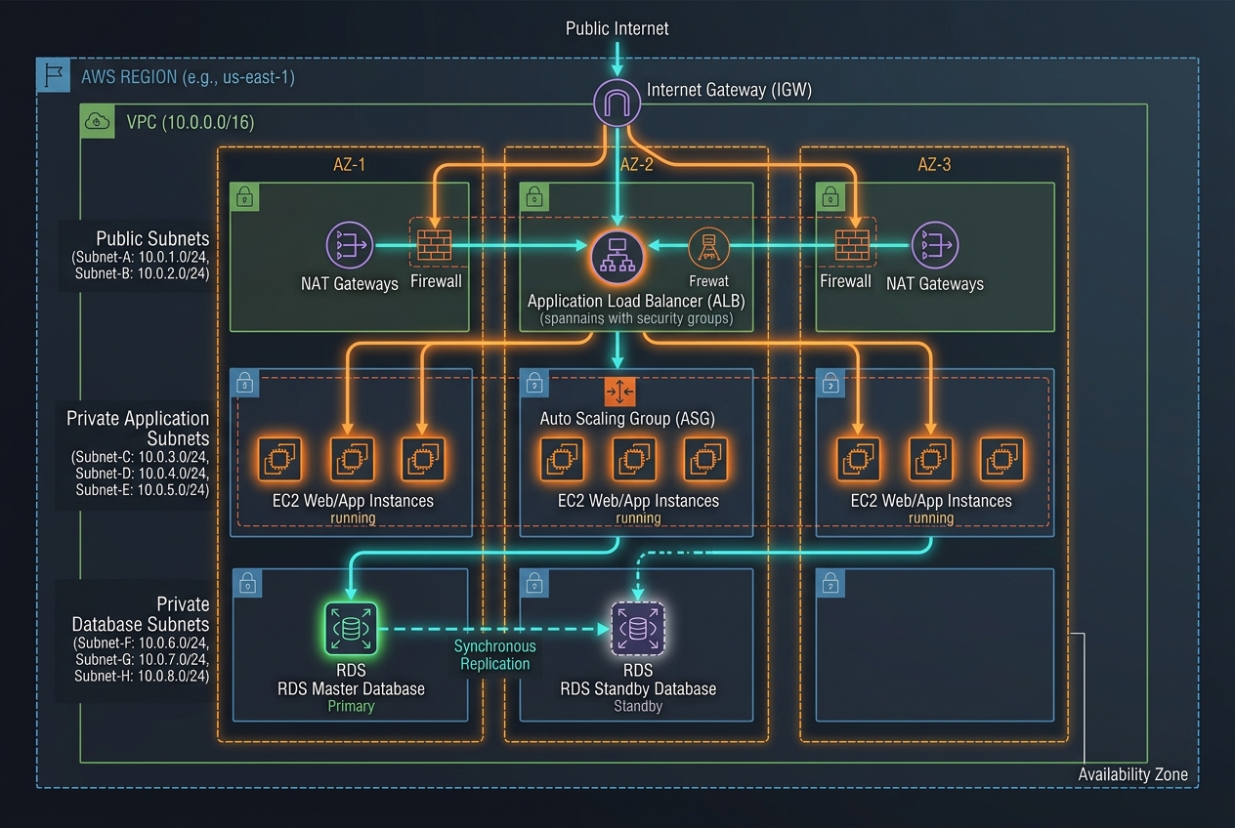This screenshot has height=828, width=1235.
Task: Click the lock icon of AZ-2 database subnet
Action: [533, 584]
